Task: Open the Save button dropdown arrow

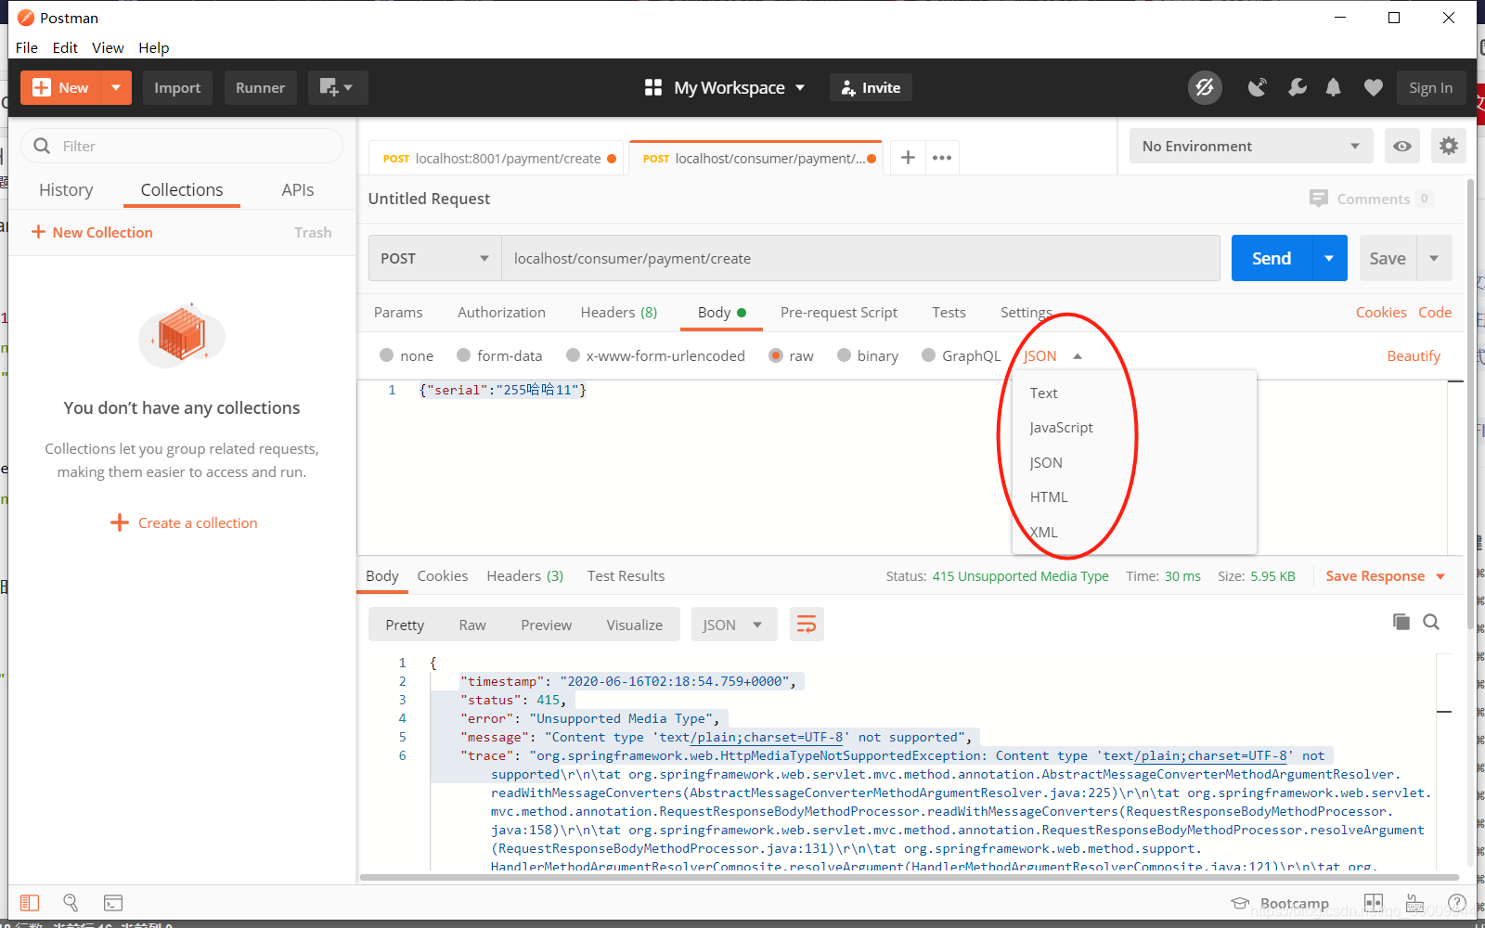Action: pyautogui.click(x=1434, y=258)
